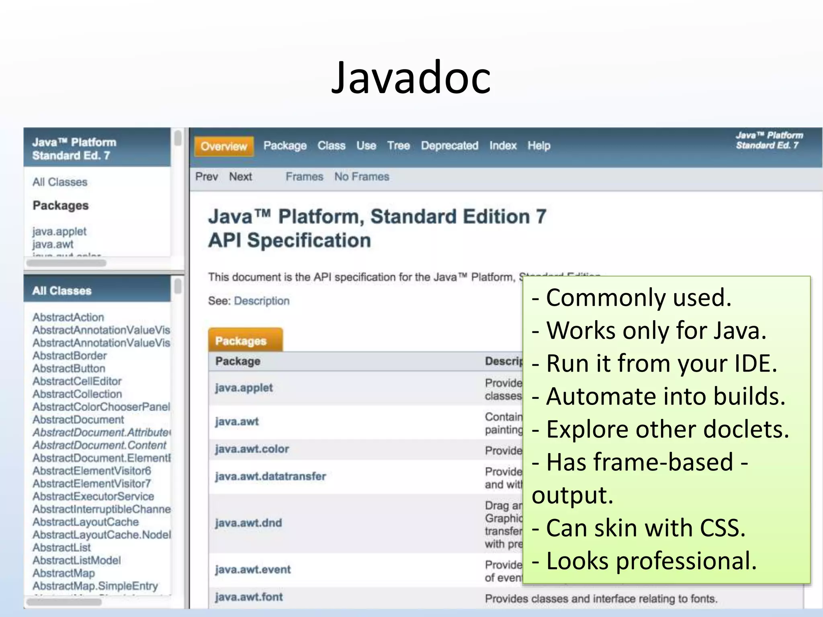Switch to No Frames view
Viewport: 823px width, 617px height.
click(362, 176)
